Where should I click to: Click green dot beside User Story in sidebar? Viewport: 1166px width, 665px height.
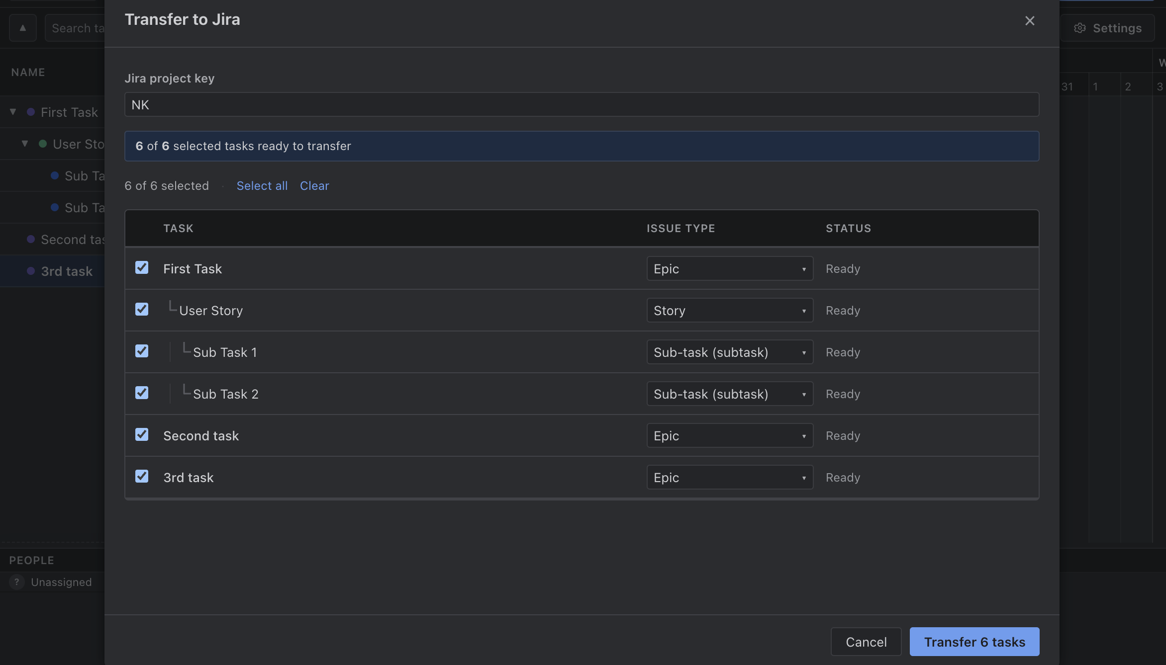coord(43,144)
